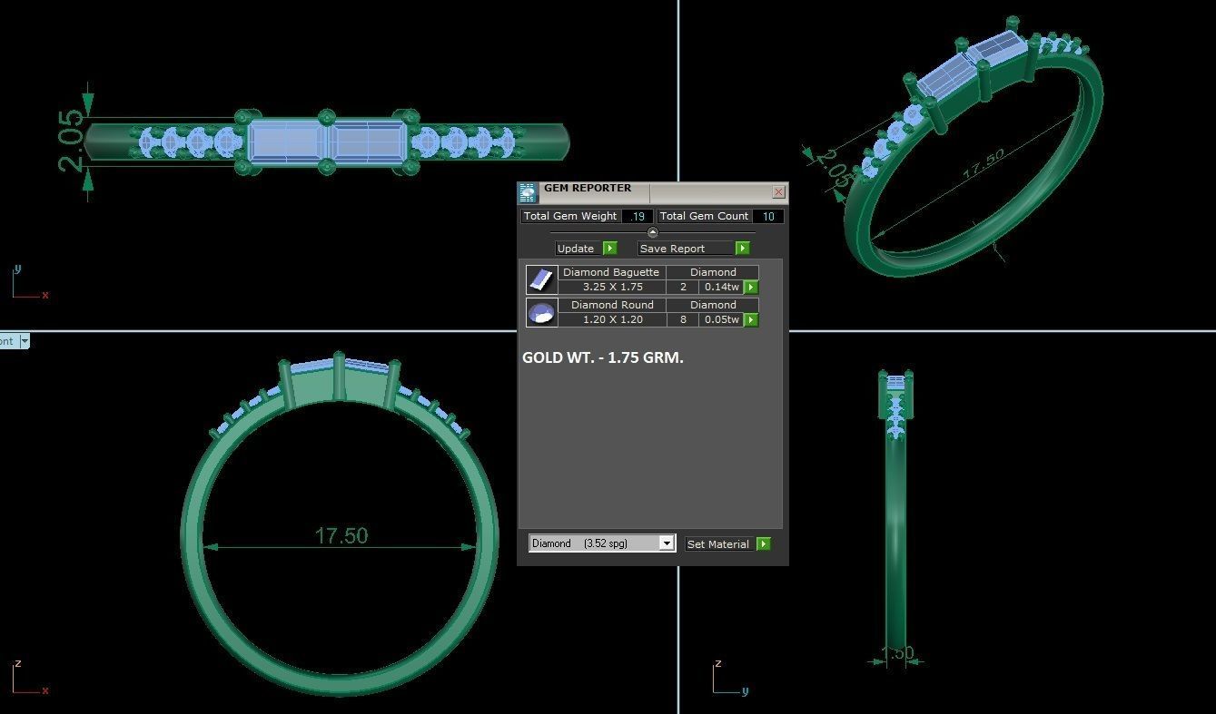Click the 'Total Gem Weight' label
This screenshot has height=714, width=1216.
(570, 216)
